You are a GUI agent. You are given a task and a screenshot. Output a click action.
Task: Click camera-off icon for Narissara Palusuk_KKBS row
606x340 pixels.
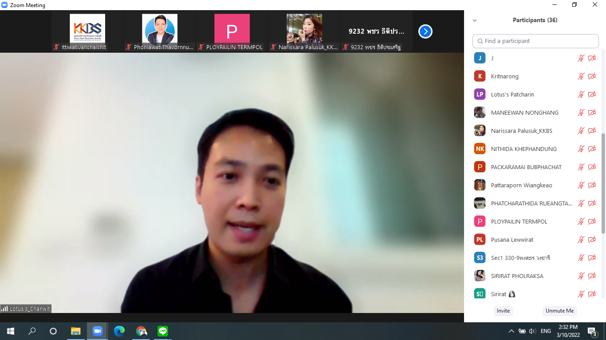tap(592, 131)
